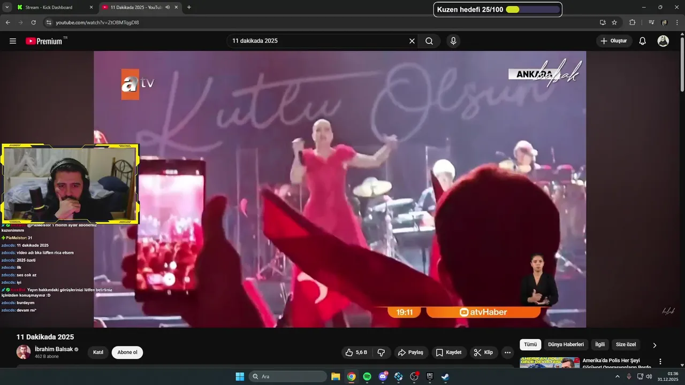This screenshot has height=385, width=685.
Task: Open the tab search dropdown arrow
Action: click(x=7, y=7)
